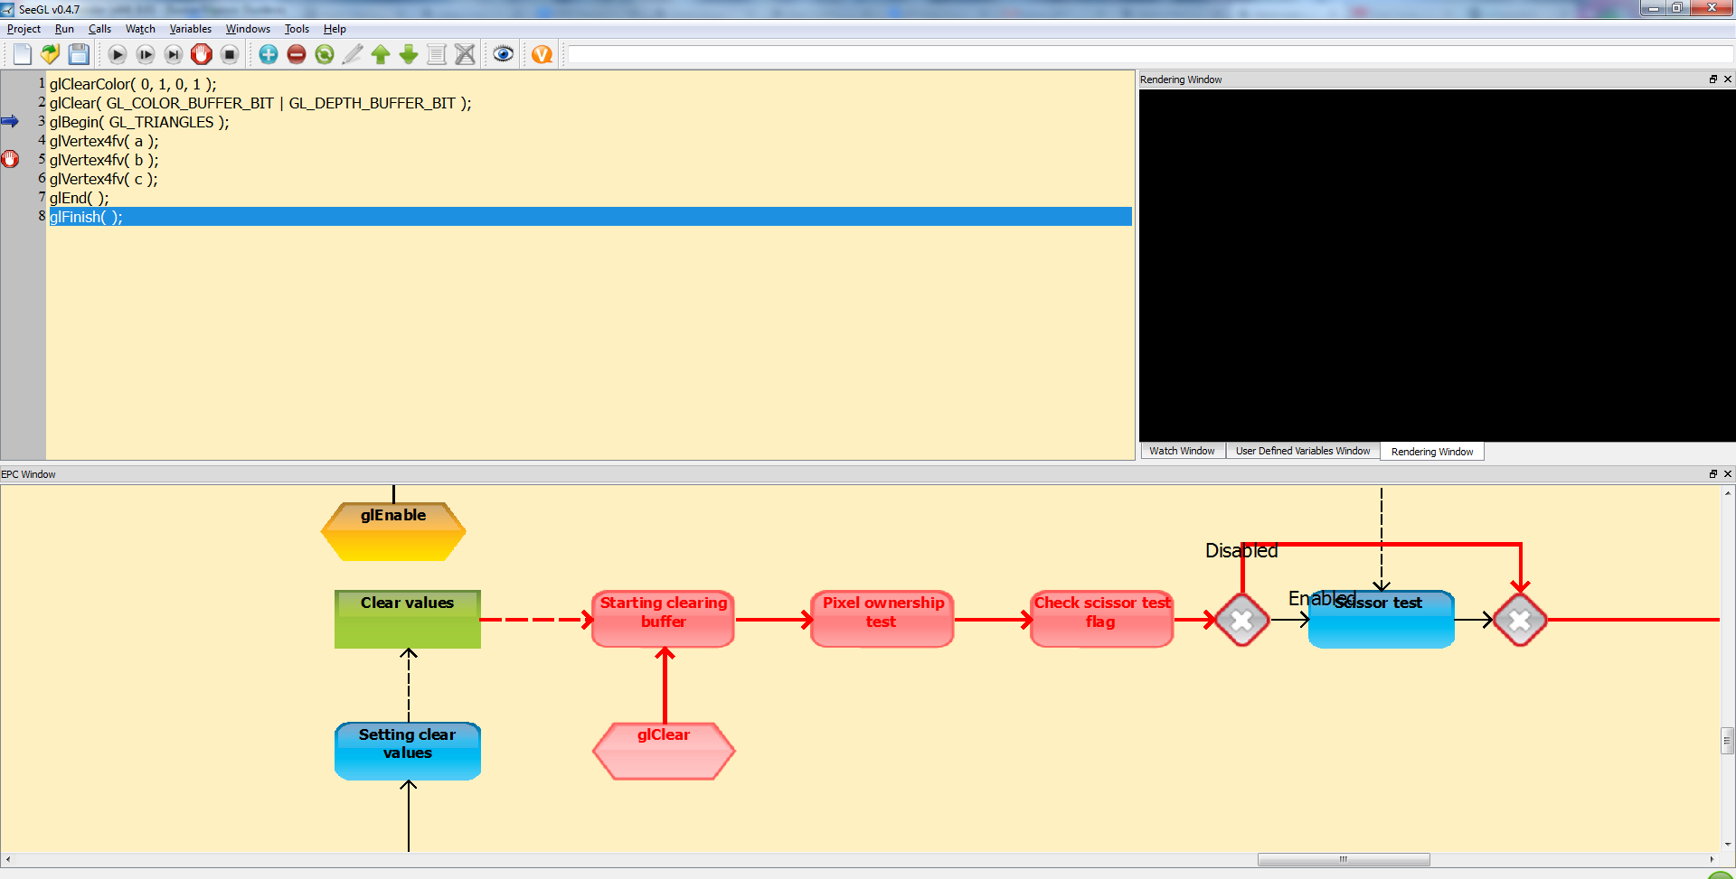
Task: Move call down with green down arrow
Action: tap(409, 54)
